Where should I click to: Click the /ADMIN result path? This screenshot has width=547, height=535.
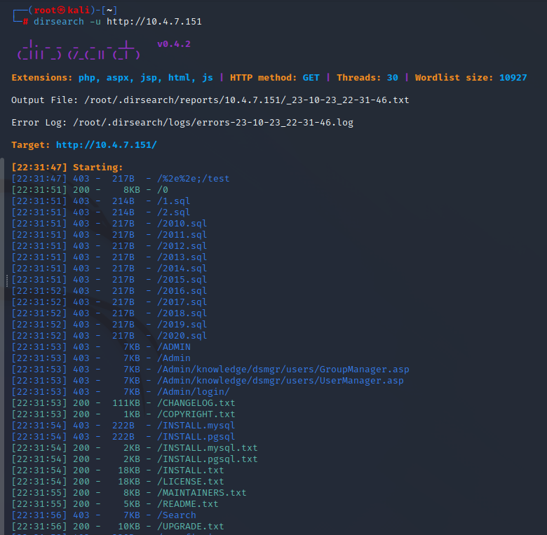point(174,346)
